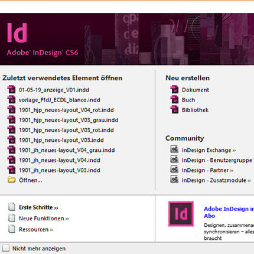Open 1901_hjp_neues-layout_V03.indd

(61, 140)
